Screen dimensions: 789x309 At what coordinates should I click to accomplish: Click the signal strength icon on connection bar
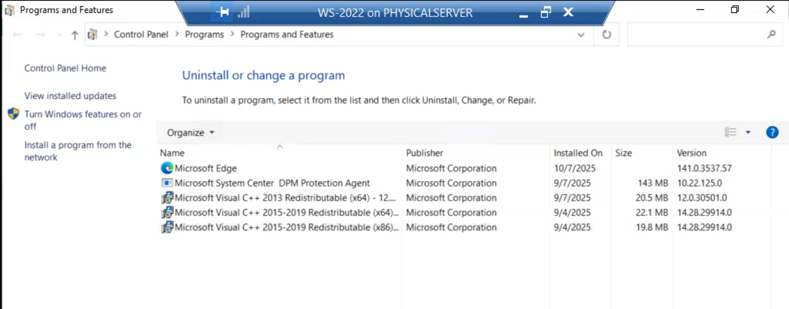click(x=244, y=12)
